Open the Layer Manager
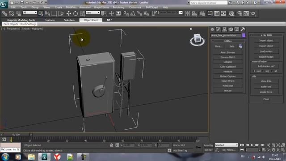Screen dimensions: 286x161 pyautogui.click(x=202, y=13)
